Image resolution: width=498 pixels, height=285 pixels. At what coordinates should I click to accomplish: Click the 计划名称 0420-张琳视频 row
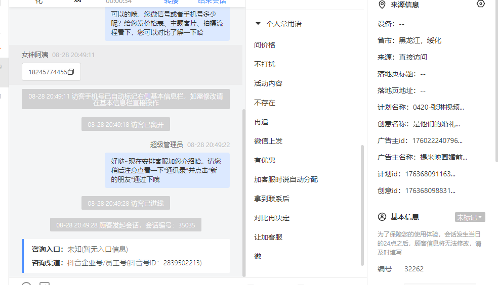point(421,107)
